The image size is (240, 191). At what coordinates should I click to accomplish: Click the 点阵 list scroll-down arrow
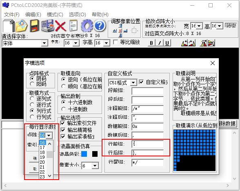coord(49,176)
